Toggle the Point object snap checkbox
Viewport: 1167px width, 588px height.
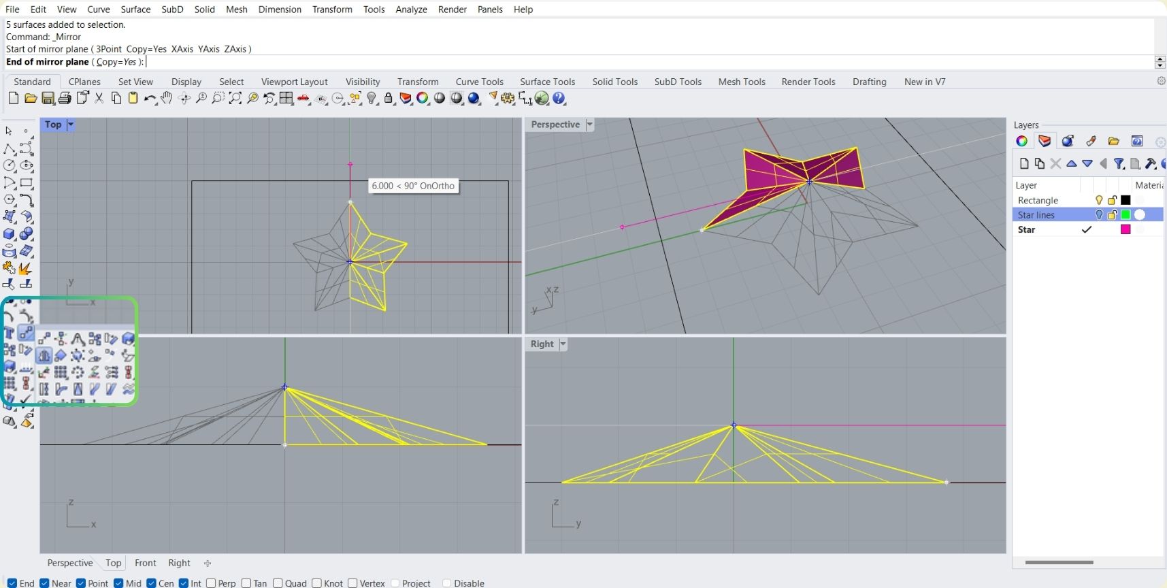point(81,583)
